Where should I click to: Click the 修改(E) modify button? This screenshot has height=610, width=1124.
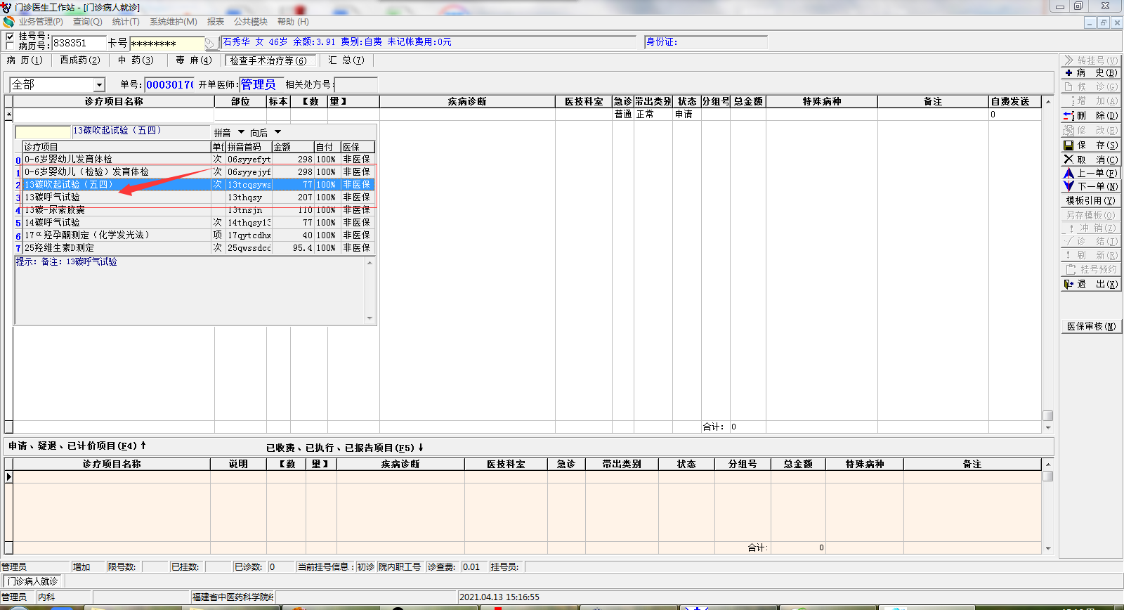[1090, 130]
